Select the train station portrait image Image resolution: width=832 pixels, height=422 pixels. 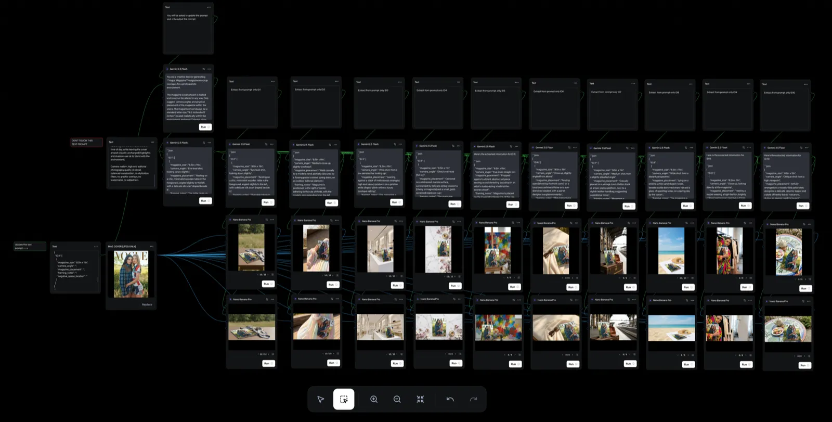coord(613,251)
